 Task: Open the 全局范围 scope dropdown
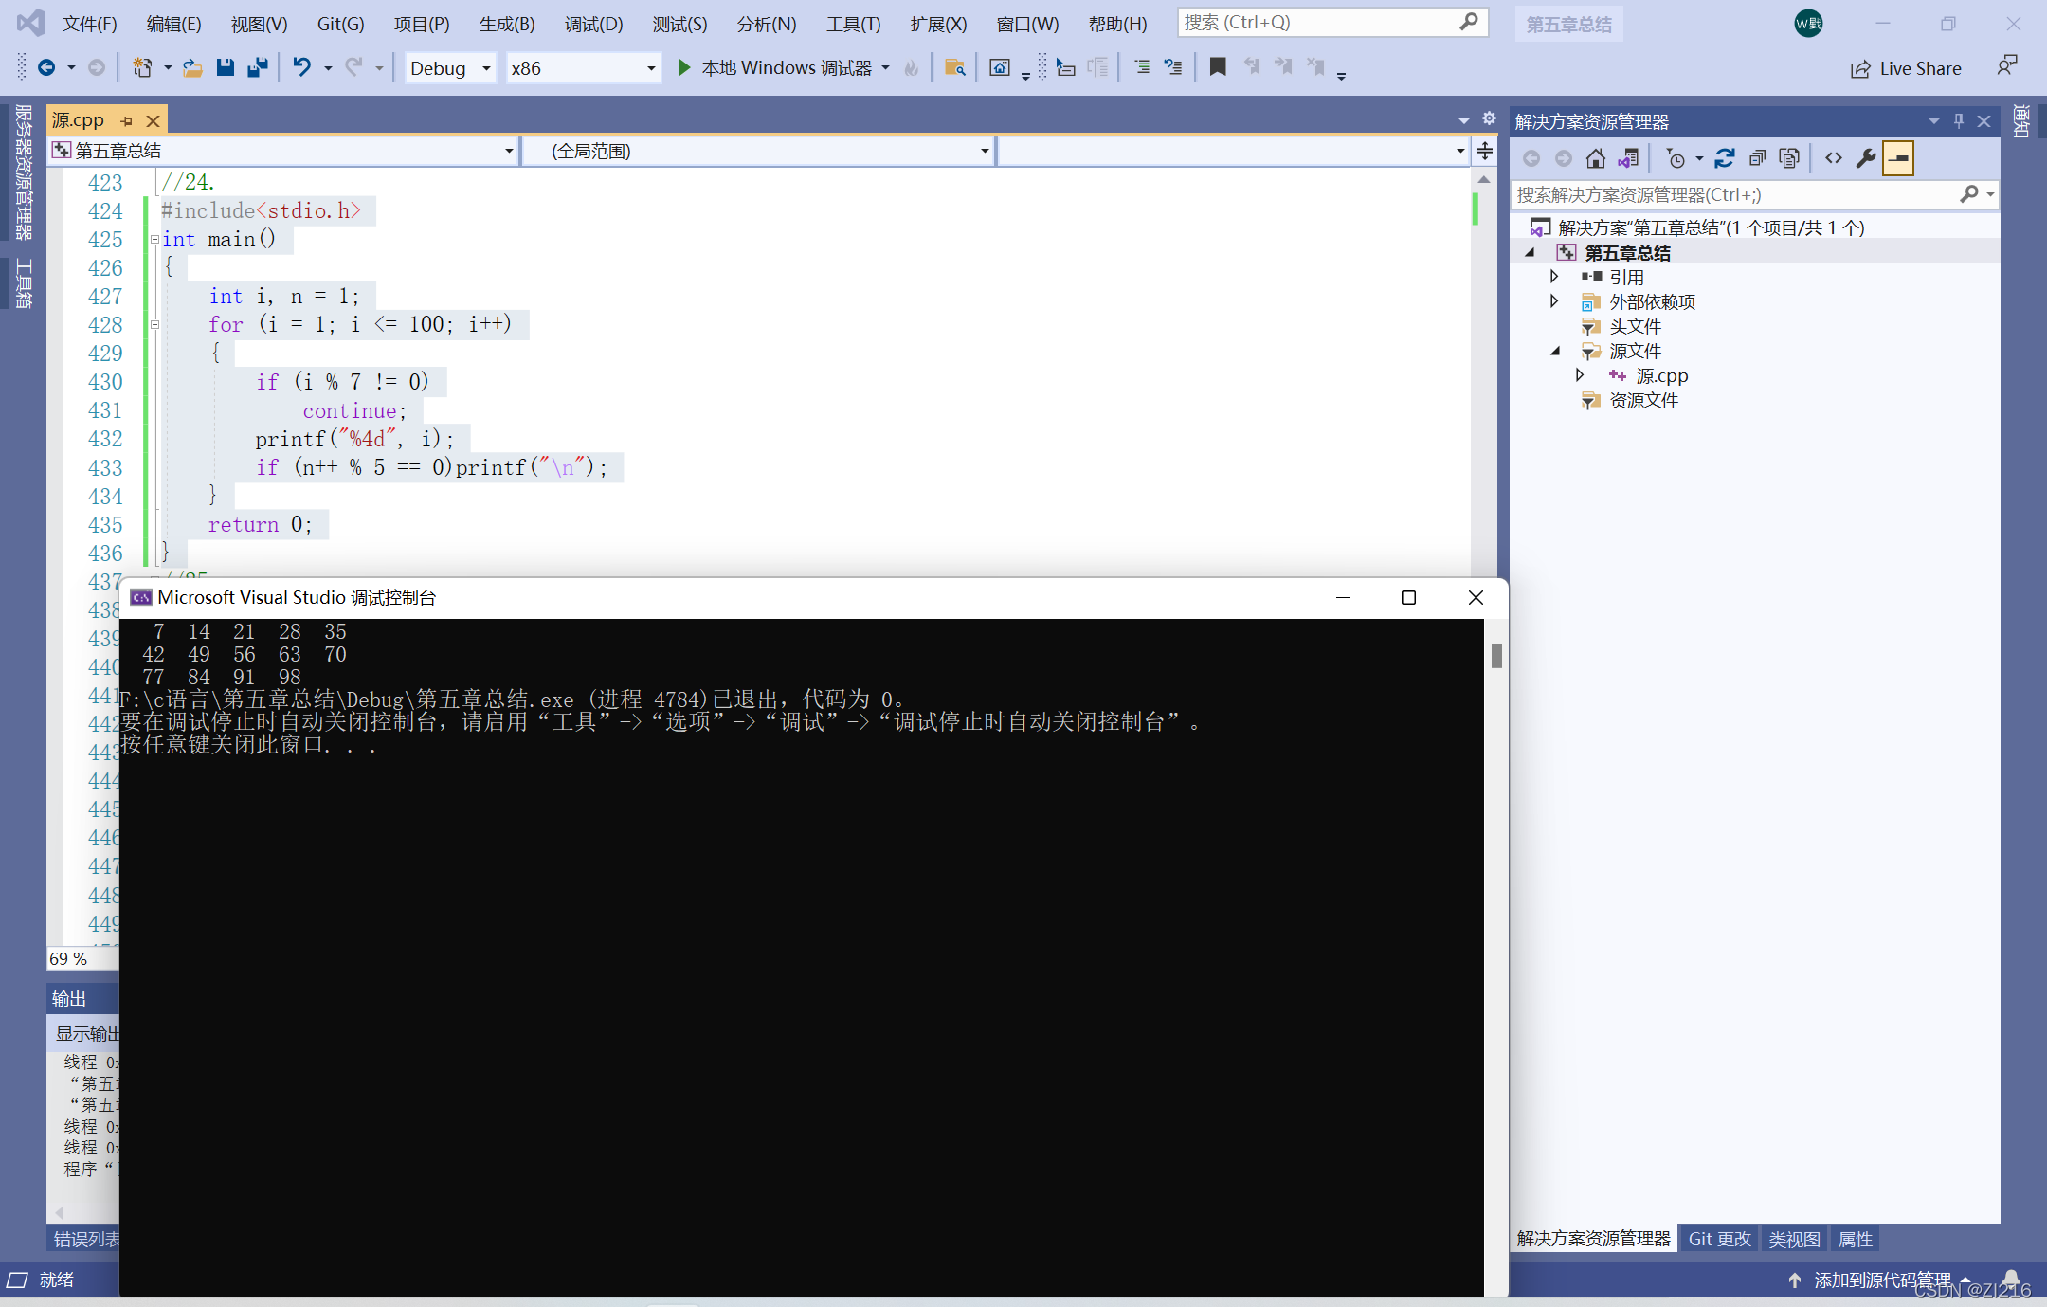(758, 151)
